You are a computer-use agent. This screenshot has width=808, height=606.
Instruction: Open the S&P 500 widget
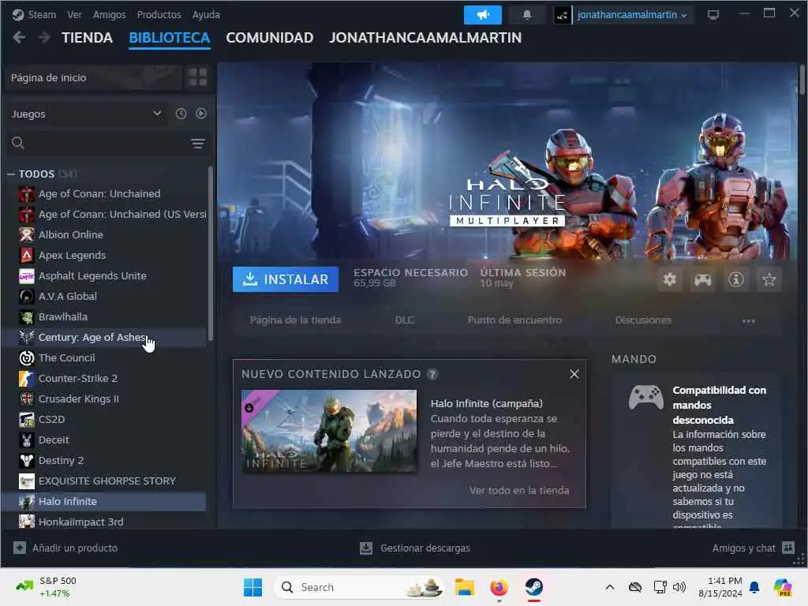pos(47,587)
